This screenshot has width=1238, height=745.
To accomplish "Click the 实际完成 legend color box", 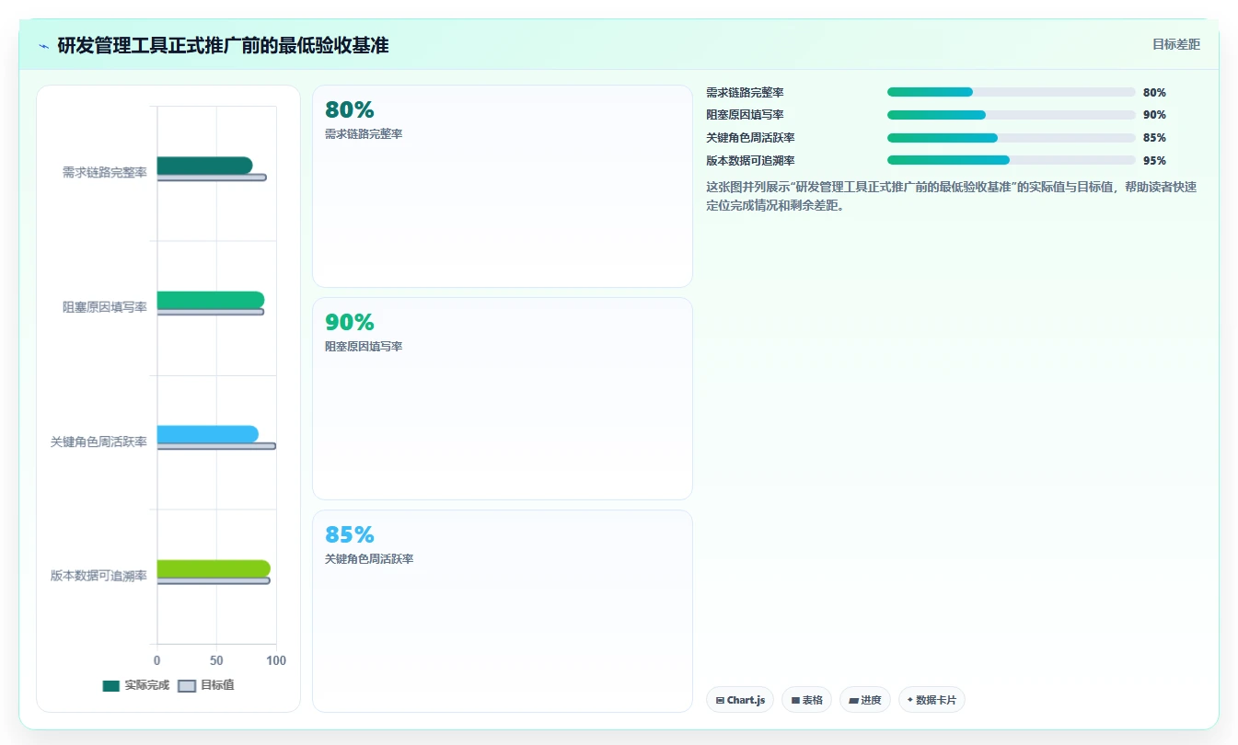I will [111, 685].
